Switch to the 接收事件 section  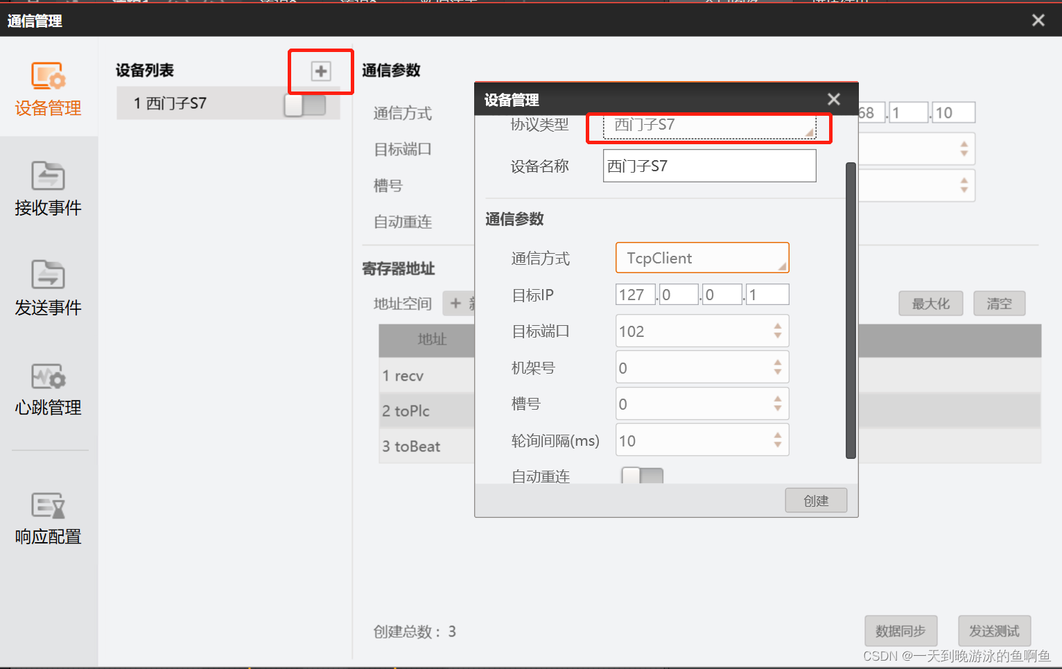(x=49, y=189)
